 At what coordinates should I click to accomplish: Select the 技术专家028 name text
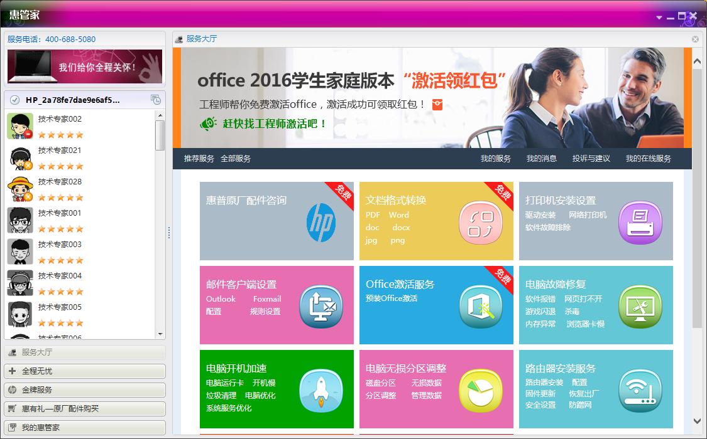pyautogui.click(x=60, y=182)
